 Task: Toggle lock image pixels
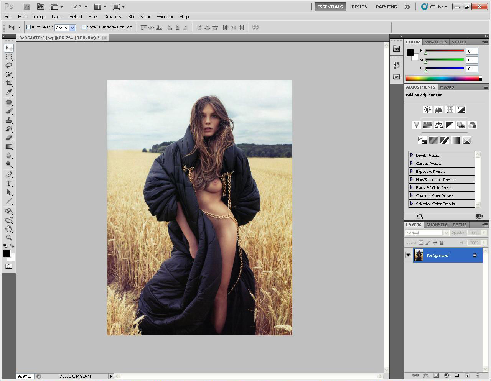point(428,243)
